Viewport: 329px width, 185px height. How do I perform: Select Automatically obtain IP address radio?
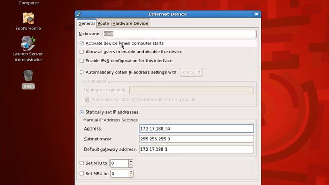pos(82,72)
